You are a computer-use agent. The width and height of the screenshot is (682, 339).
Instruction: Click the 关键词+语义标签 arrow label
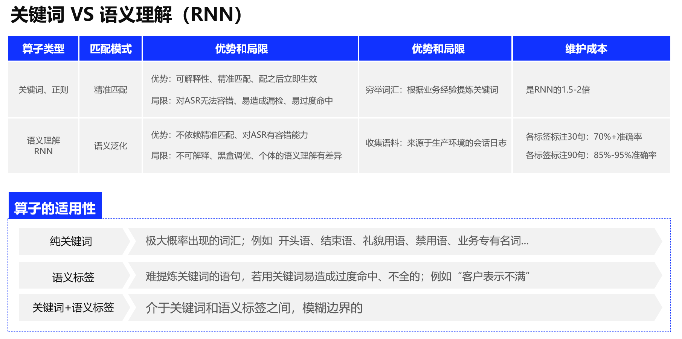tap(74, 307)
